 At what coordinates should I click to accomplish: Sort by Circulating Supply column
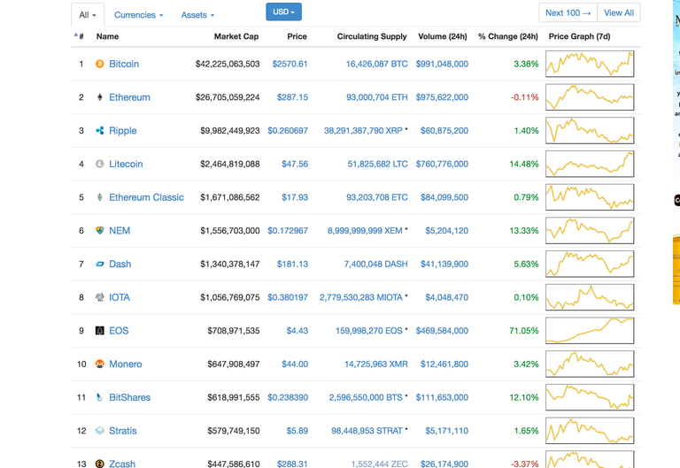(x=372, y=36)
